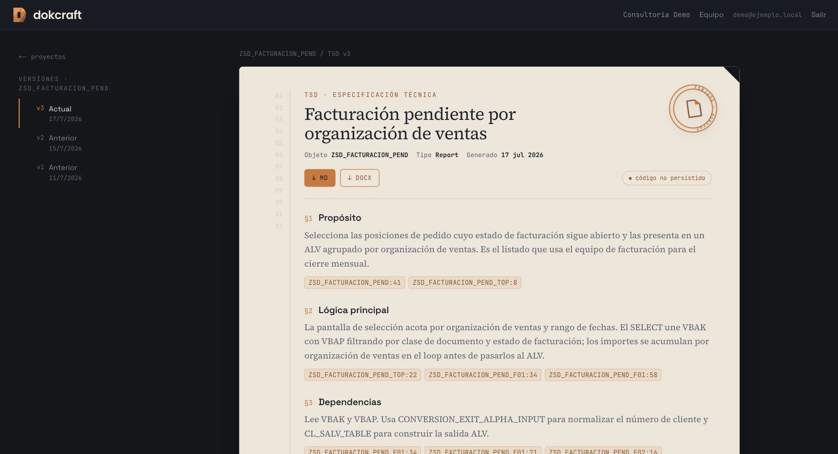
Task: Click the código no persistido badge
Action: coord(667,178)
